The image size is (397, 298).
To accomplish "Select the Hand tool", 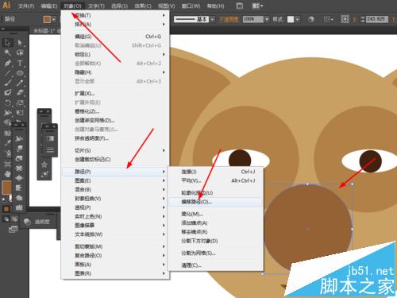I will [x=7, y=174].
